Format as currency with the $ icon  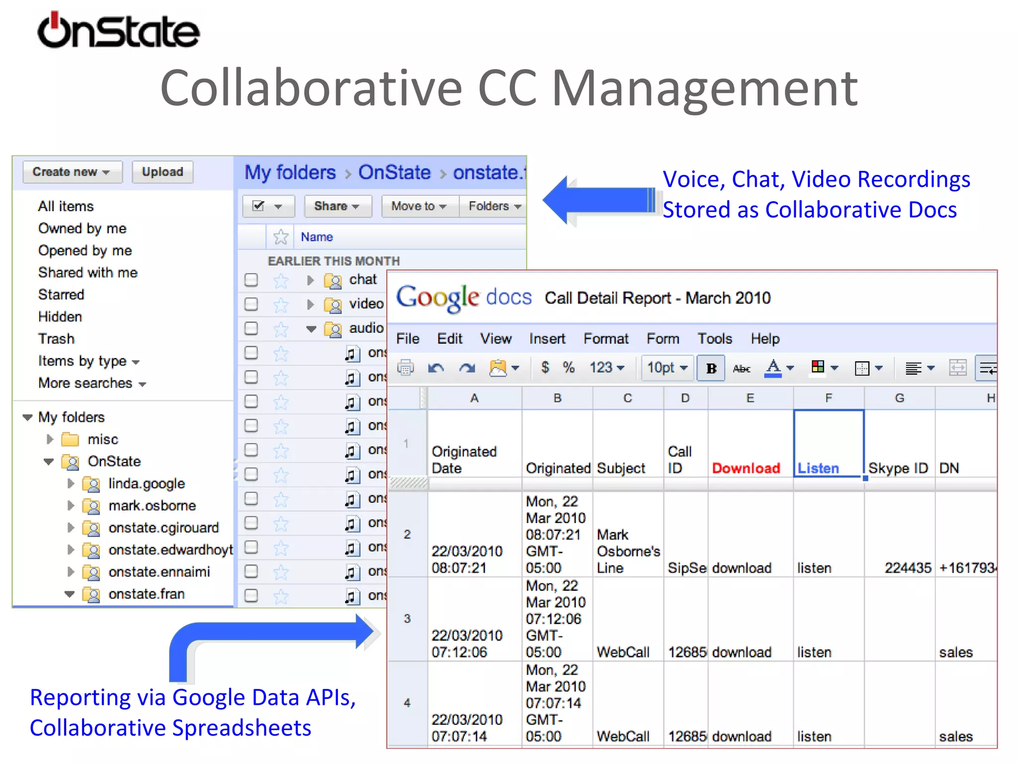click(x=545, y=367)
